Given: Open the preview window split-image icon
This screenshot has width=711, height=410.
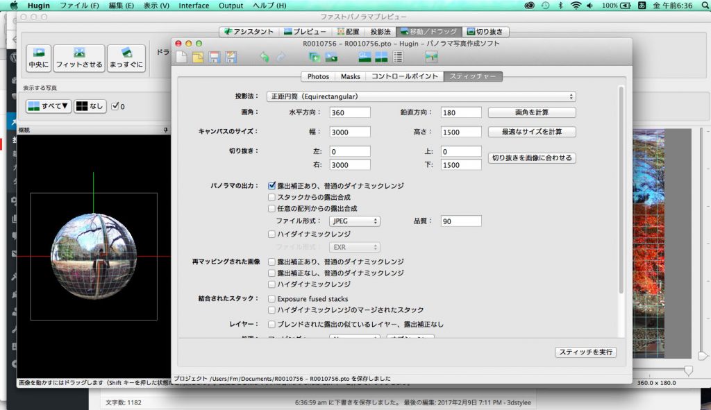Looking at the screenshot, I should (x=381, y=57).
